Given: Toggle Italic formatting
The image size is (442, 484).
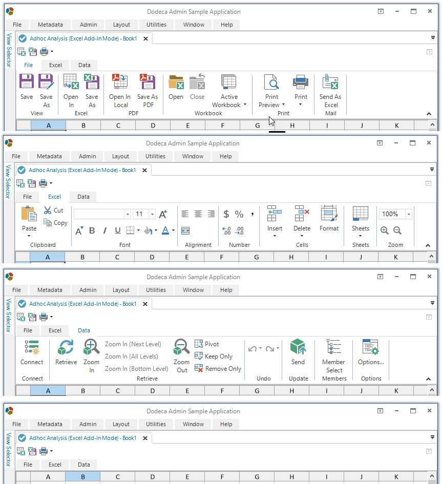Looking at the screenshot, I should click(105, 230).
